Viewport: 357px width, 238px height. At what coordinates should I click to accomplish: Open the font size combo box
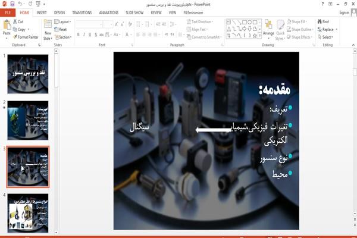pyautogui.click(x=108, y=24)
